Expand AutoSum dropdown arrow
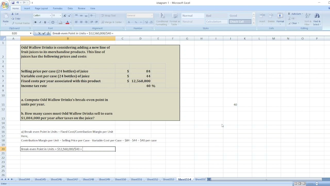Image resolution: width=330 pixels, height=186 pixels. 302,14
